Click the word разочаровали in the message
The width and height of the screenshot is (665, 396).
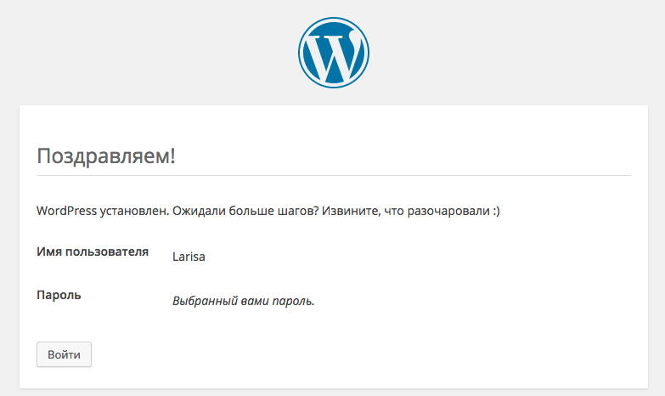447,210
